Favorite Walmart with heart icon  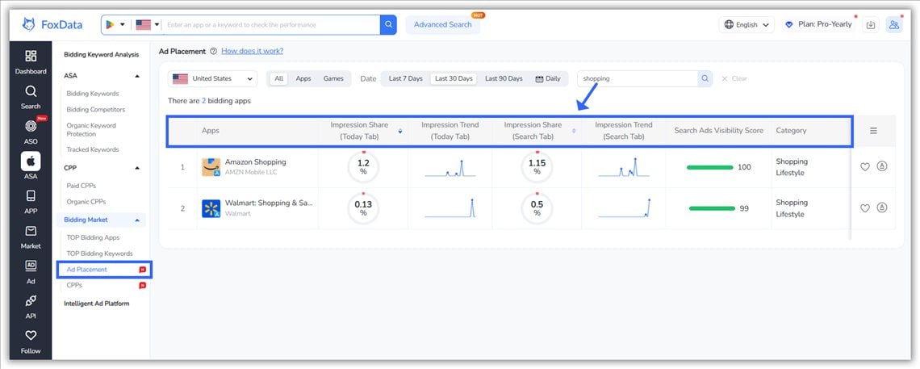pos(865,208)
